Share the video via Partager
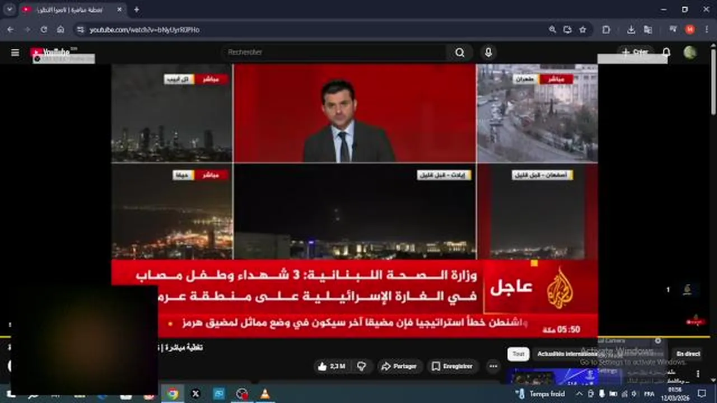Viewport: 717px width, 403px height. (399, 366)
